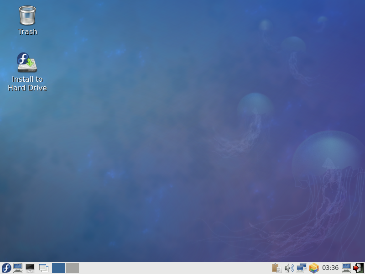Click the package update box icon

(x=313, y=268)
